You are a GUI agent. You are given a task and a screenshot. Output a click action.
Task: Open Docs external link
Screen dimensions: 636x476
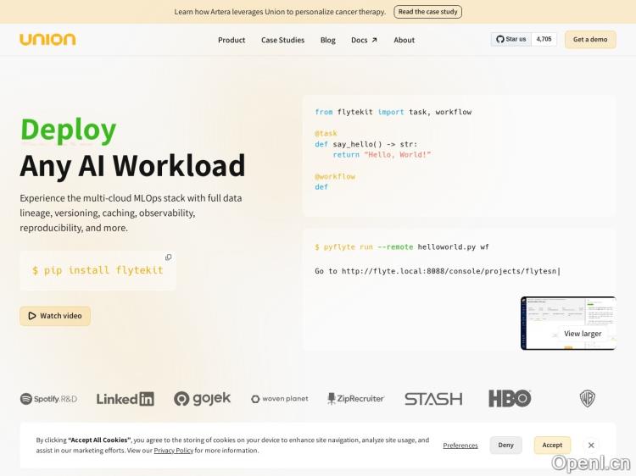[x=364, y=40]
